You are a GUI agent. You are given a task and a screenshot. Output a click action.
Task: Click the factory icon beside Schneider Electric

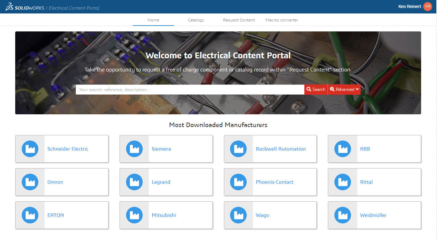[x=30, y=149]
